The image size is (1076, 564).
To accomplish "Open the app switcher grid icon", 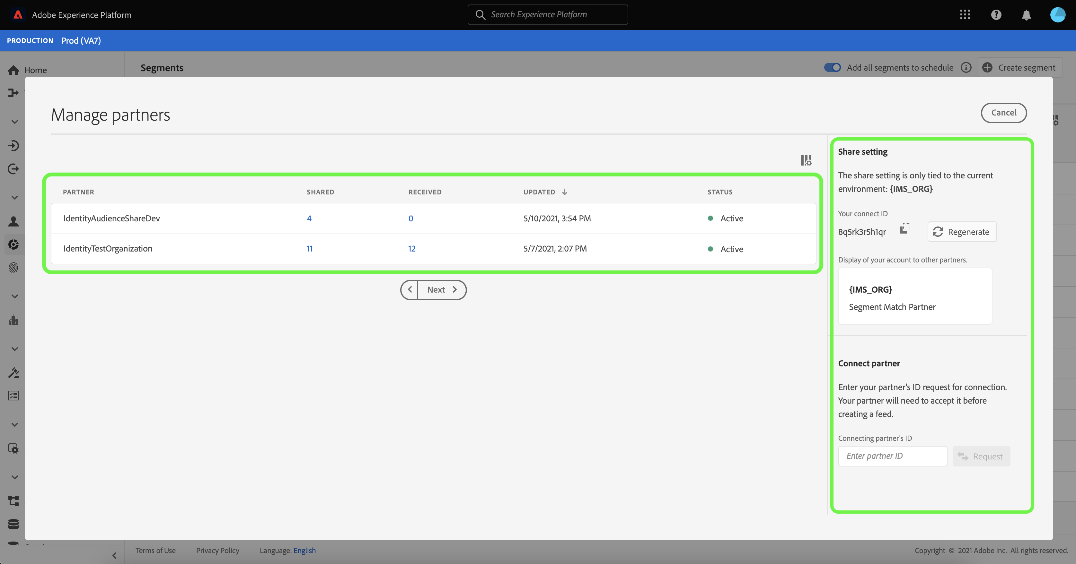I will coord(965,15).
